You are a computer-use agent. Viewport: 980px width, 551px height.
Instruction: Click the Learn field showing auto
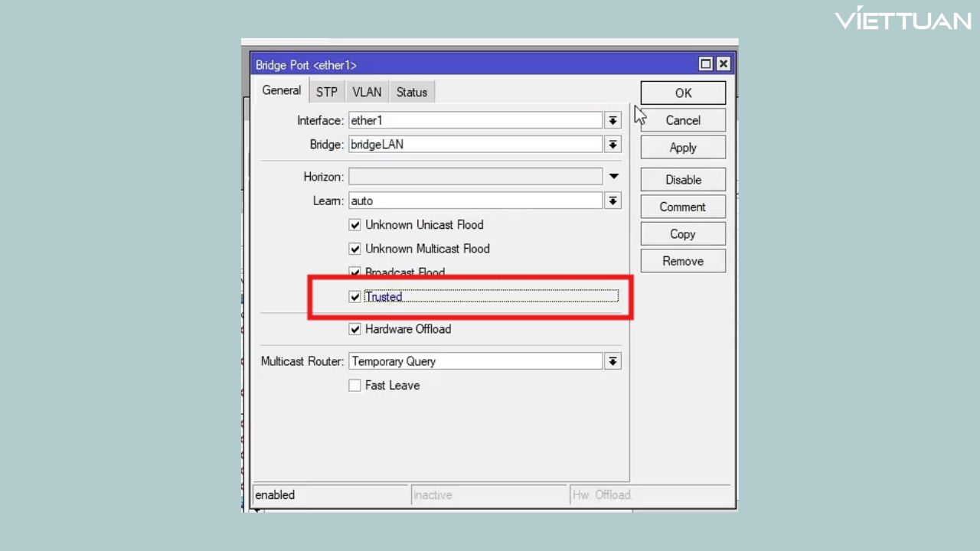(475, 201)
